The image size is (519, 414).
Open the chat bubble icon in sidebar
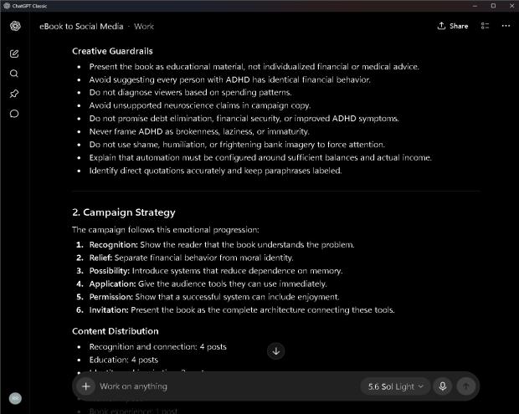pos(14,114)
